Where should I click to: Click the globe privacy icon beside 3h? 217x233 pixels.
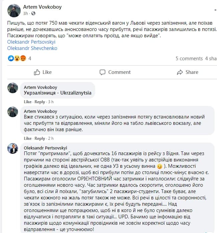tap(33, 14)
